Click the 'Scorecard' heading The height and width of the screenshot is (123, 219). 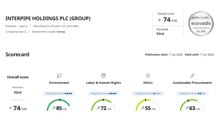coord(17,54)
